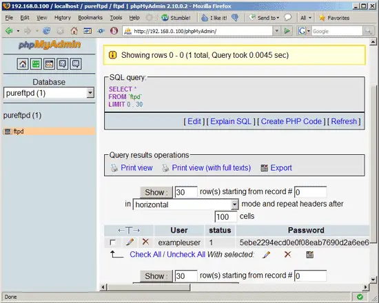Viewport: 379px width, 303px height.
Task: Click the status bar green check icon
Action: coord(360,297)
